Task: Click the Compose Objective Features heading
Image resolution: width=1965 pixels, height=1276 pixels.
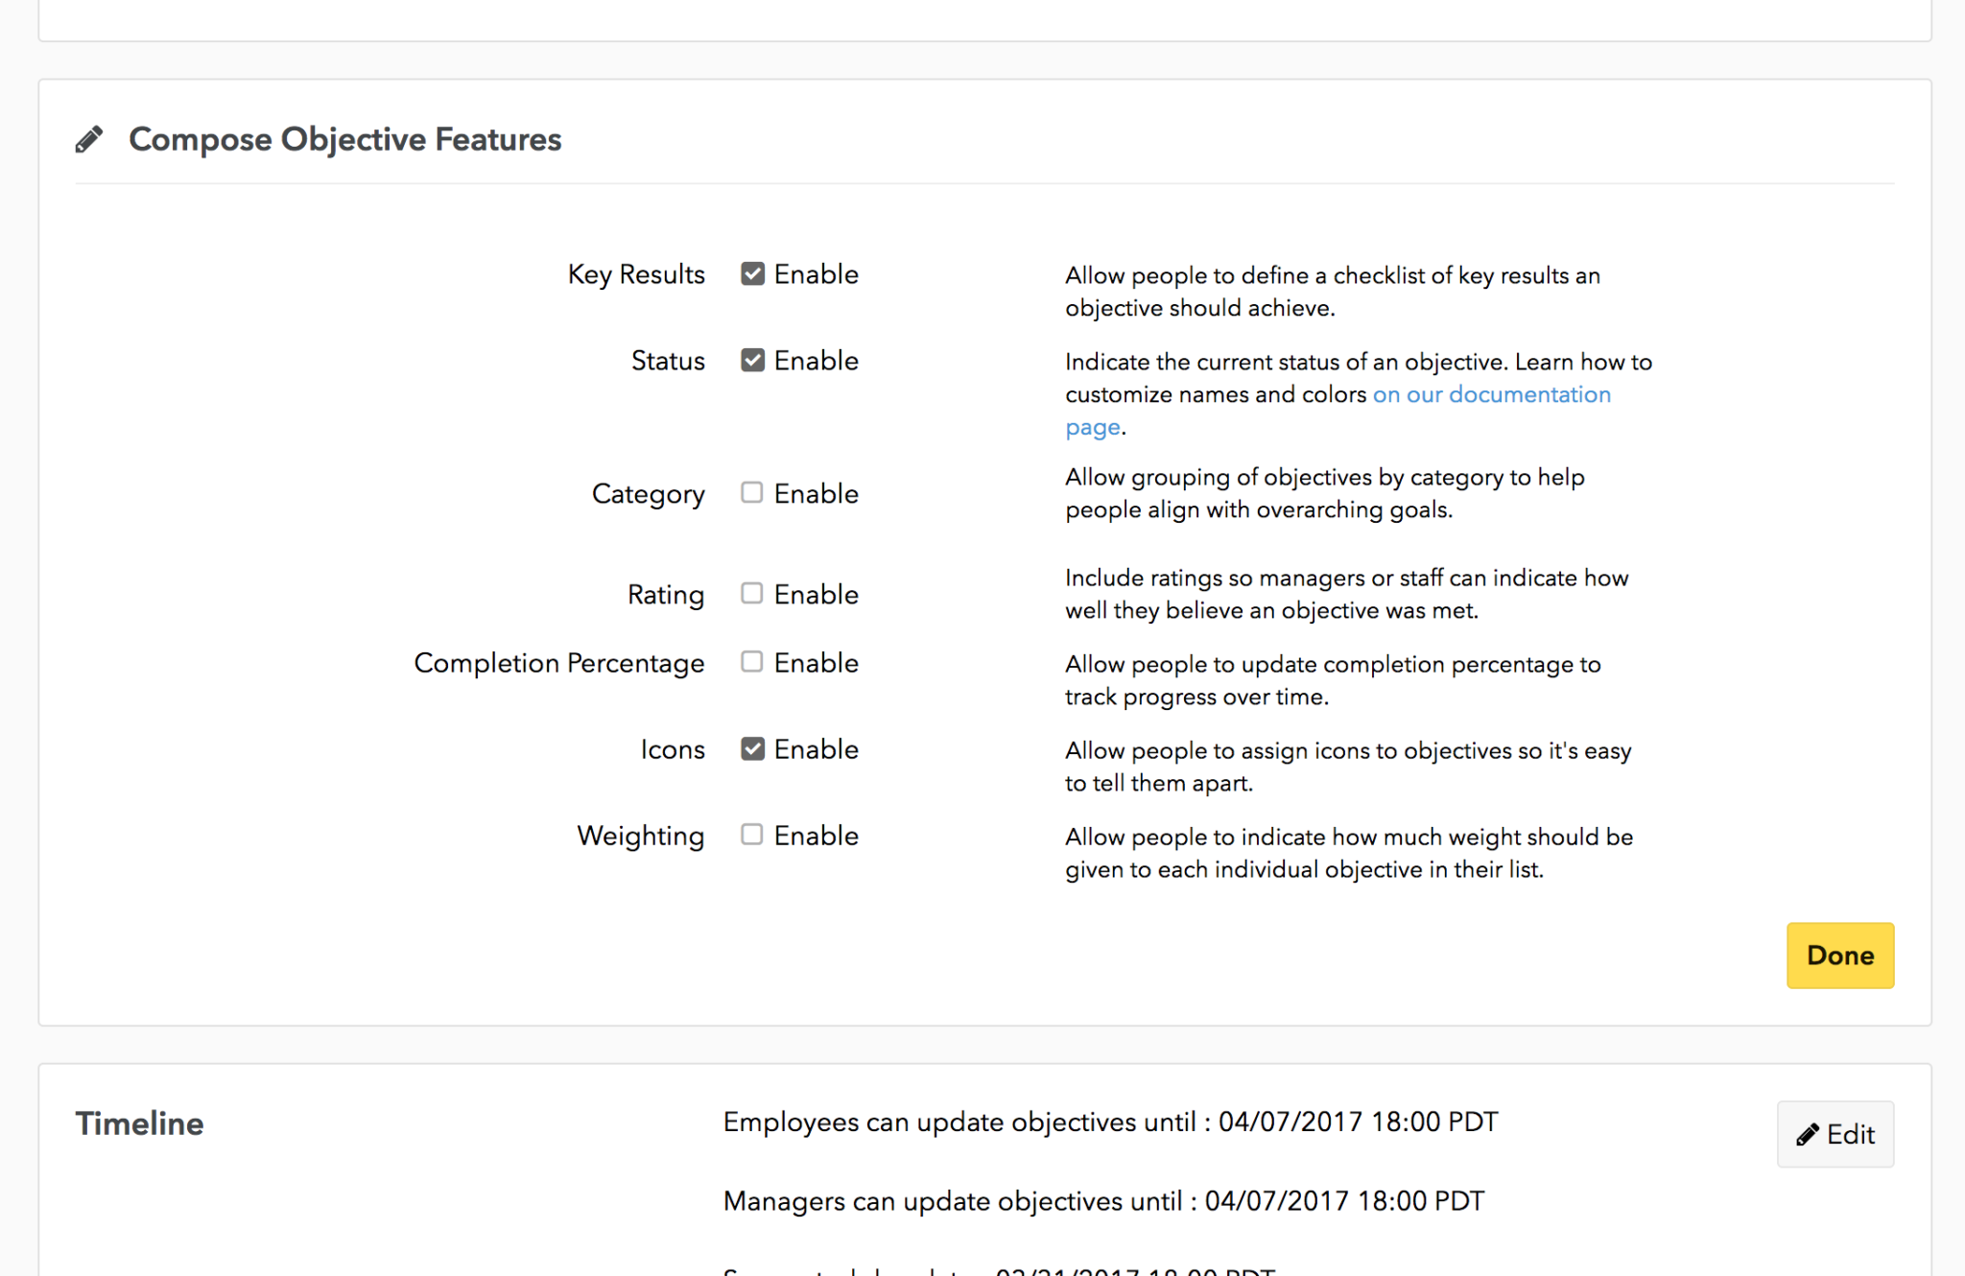Action: (344, 139)
